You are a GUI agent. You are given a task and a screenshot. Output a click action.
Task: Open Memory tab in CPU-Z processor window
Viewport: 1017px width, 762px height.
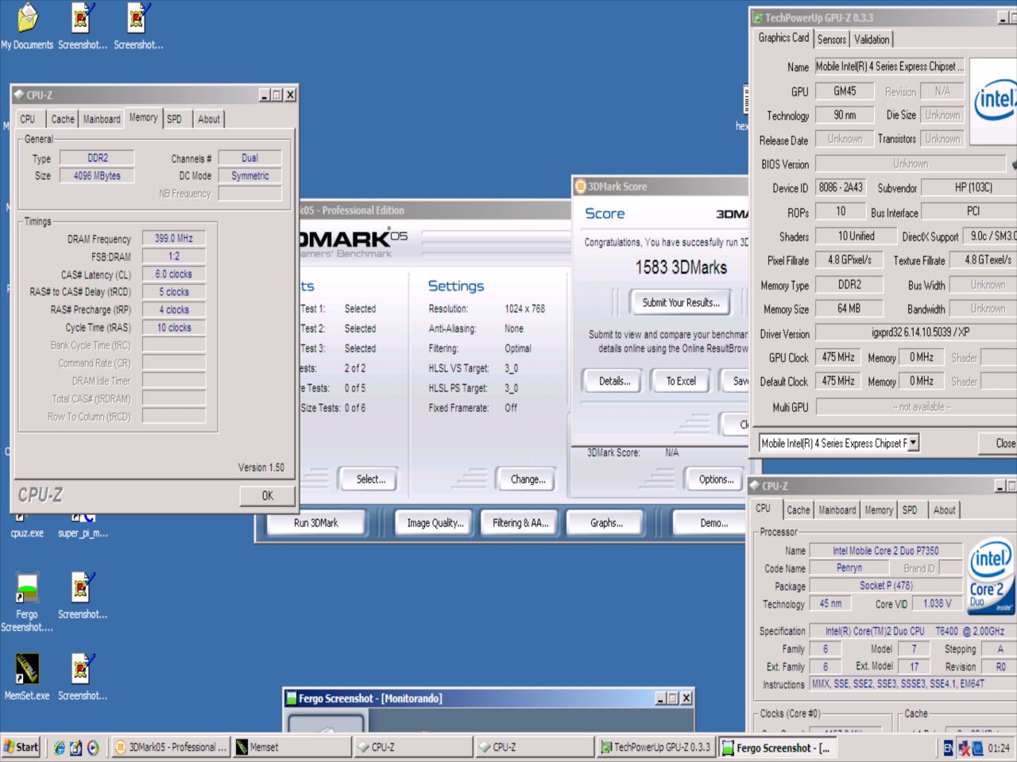879,510
